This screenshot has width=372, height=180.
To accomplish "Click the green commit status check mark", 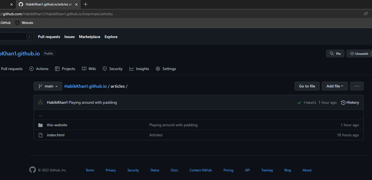I will coord(299,103).
